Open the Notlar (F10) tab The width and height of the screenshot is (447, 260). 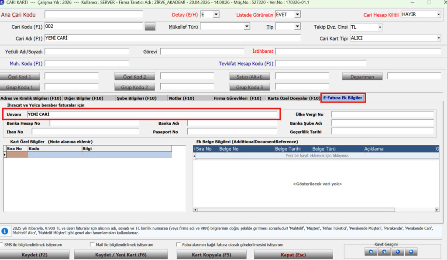(181, 98)
